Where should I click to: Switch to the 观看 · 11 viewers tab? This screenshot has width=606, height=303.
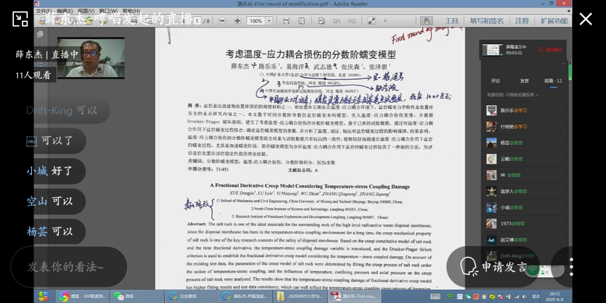point(553,81)
